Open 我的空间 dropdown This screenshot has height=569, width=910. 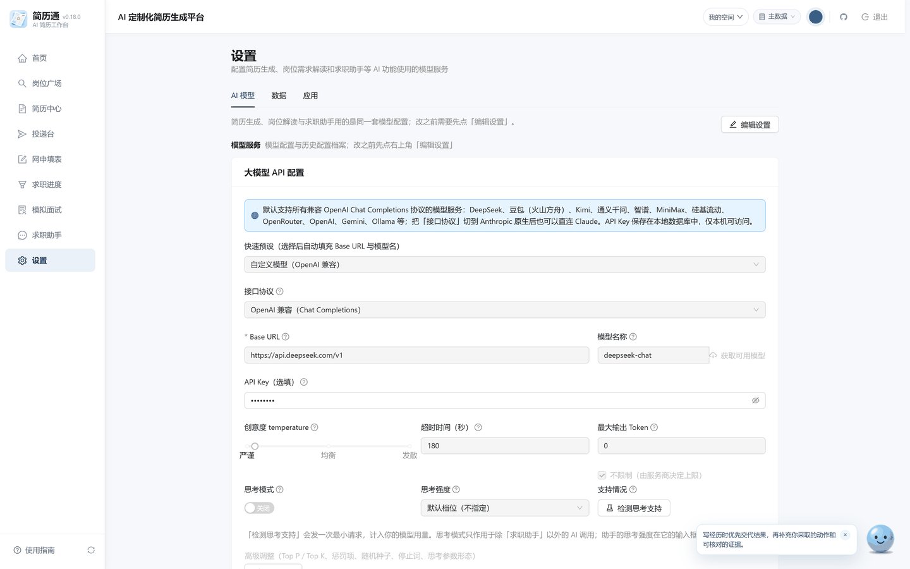[x=725, y=17]
